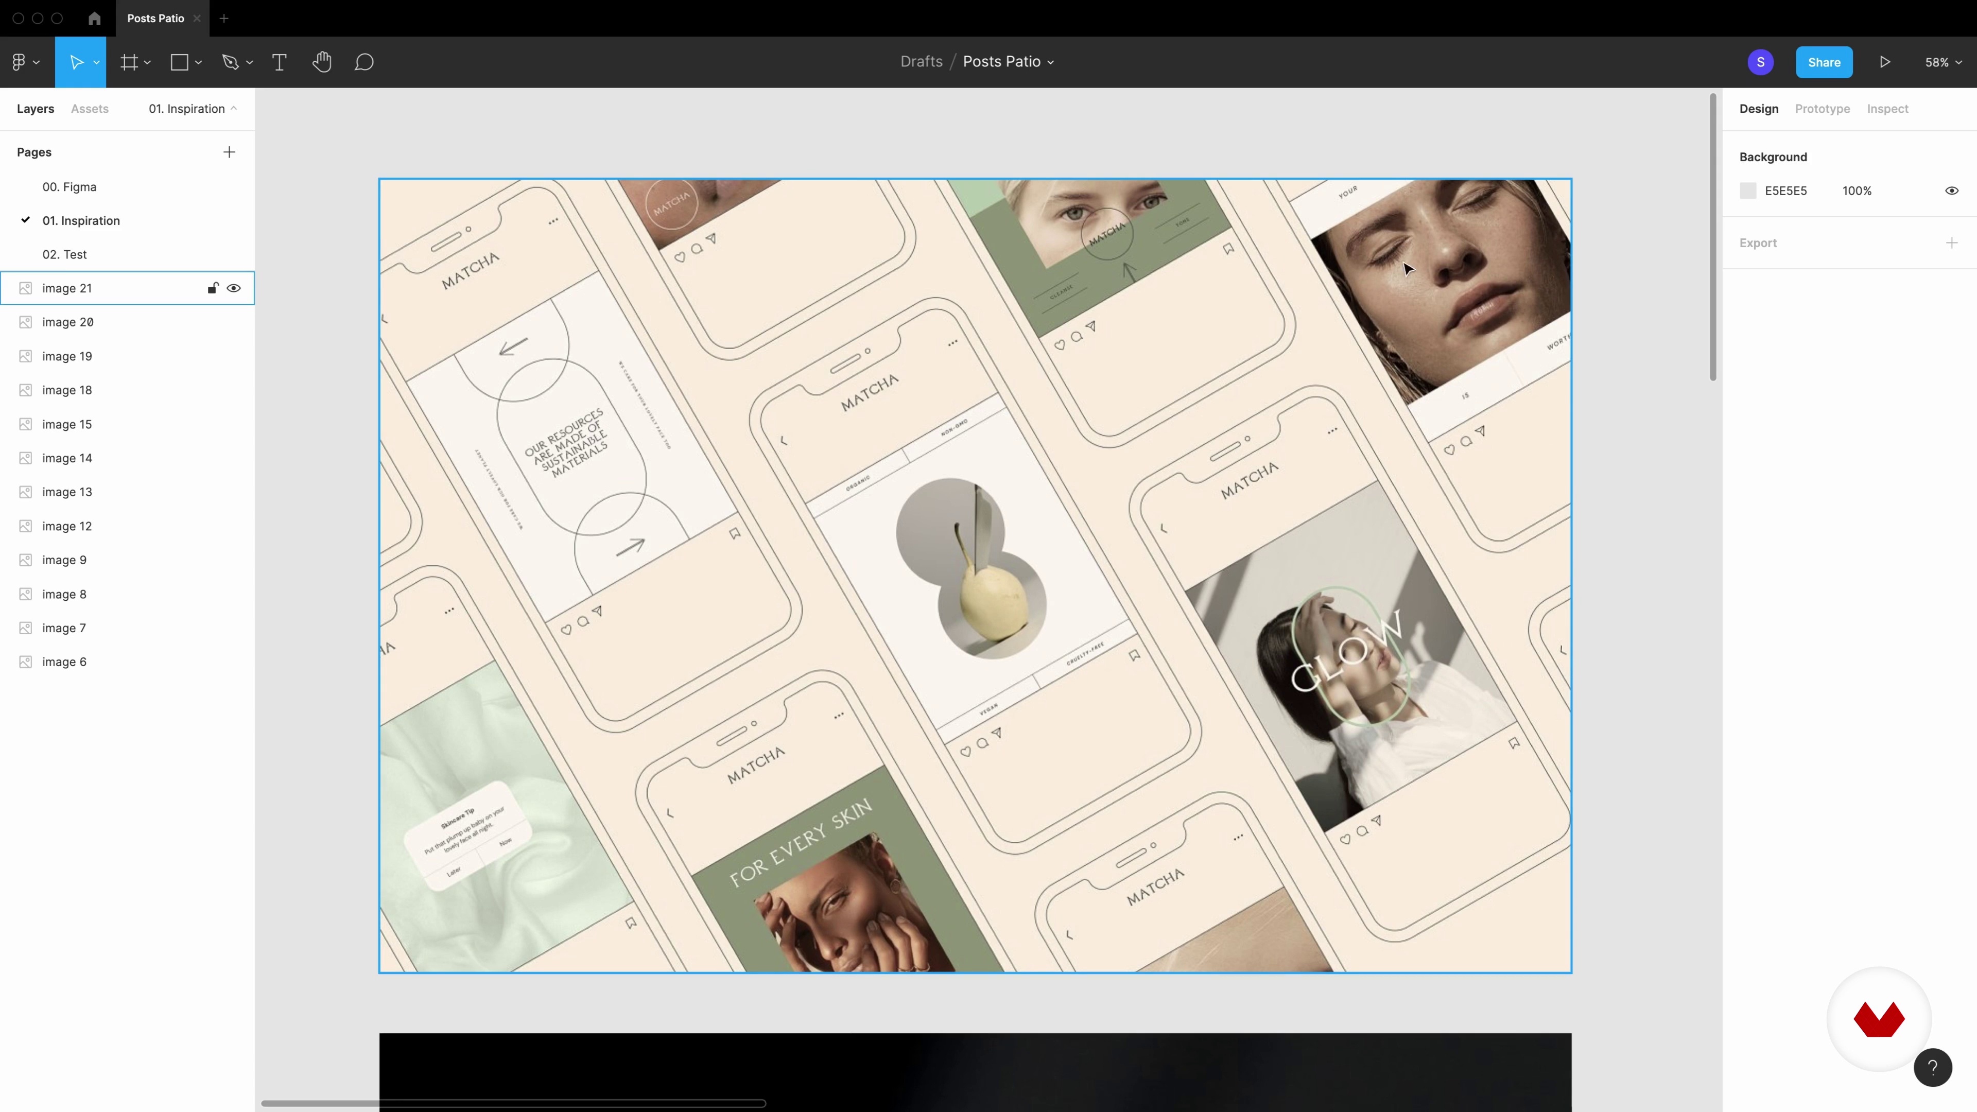Hide image 21 layer with eye icon
Viewport: 1977px width, 1112px height.
pyautogui.click(x=234, y=288)
